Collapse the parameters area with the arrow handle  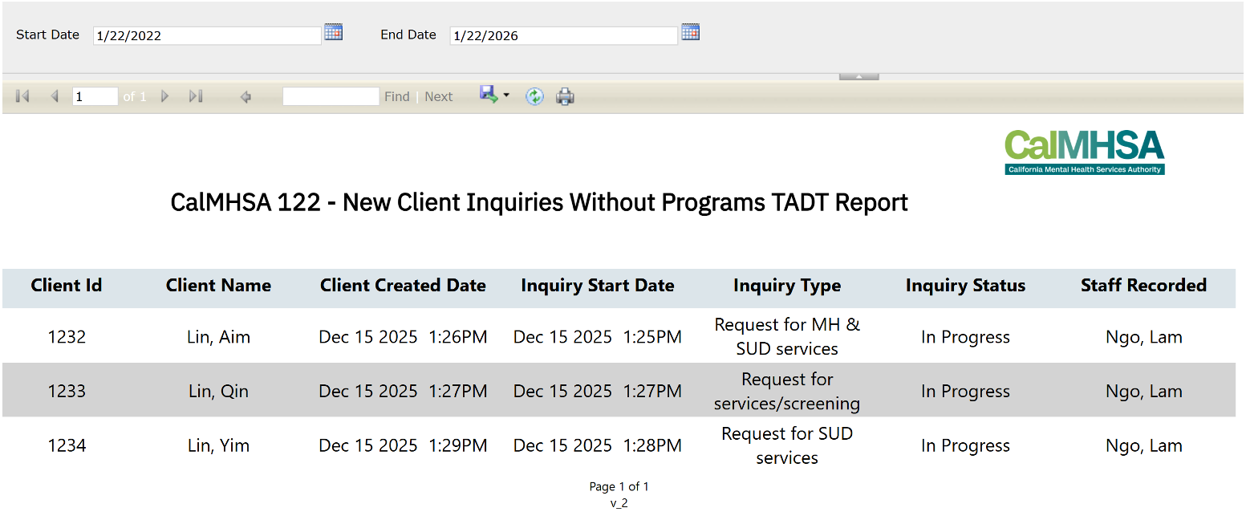point(858,76)
